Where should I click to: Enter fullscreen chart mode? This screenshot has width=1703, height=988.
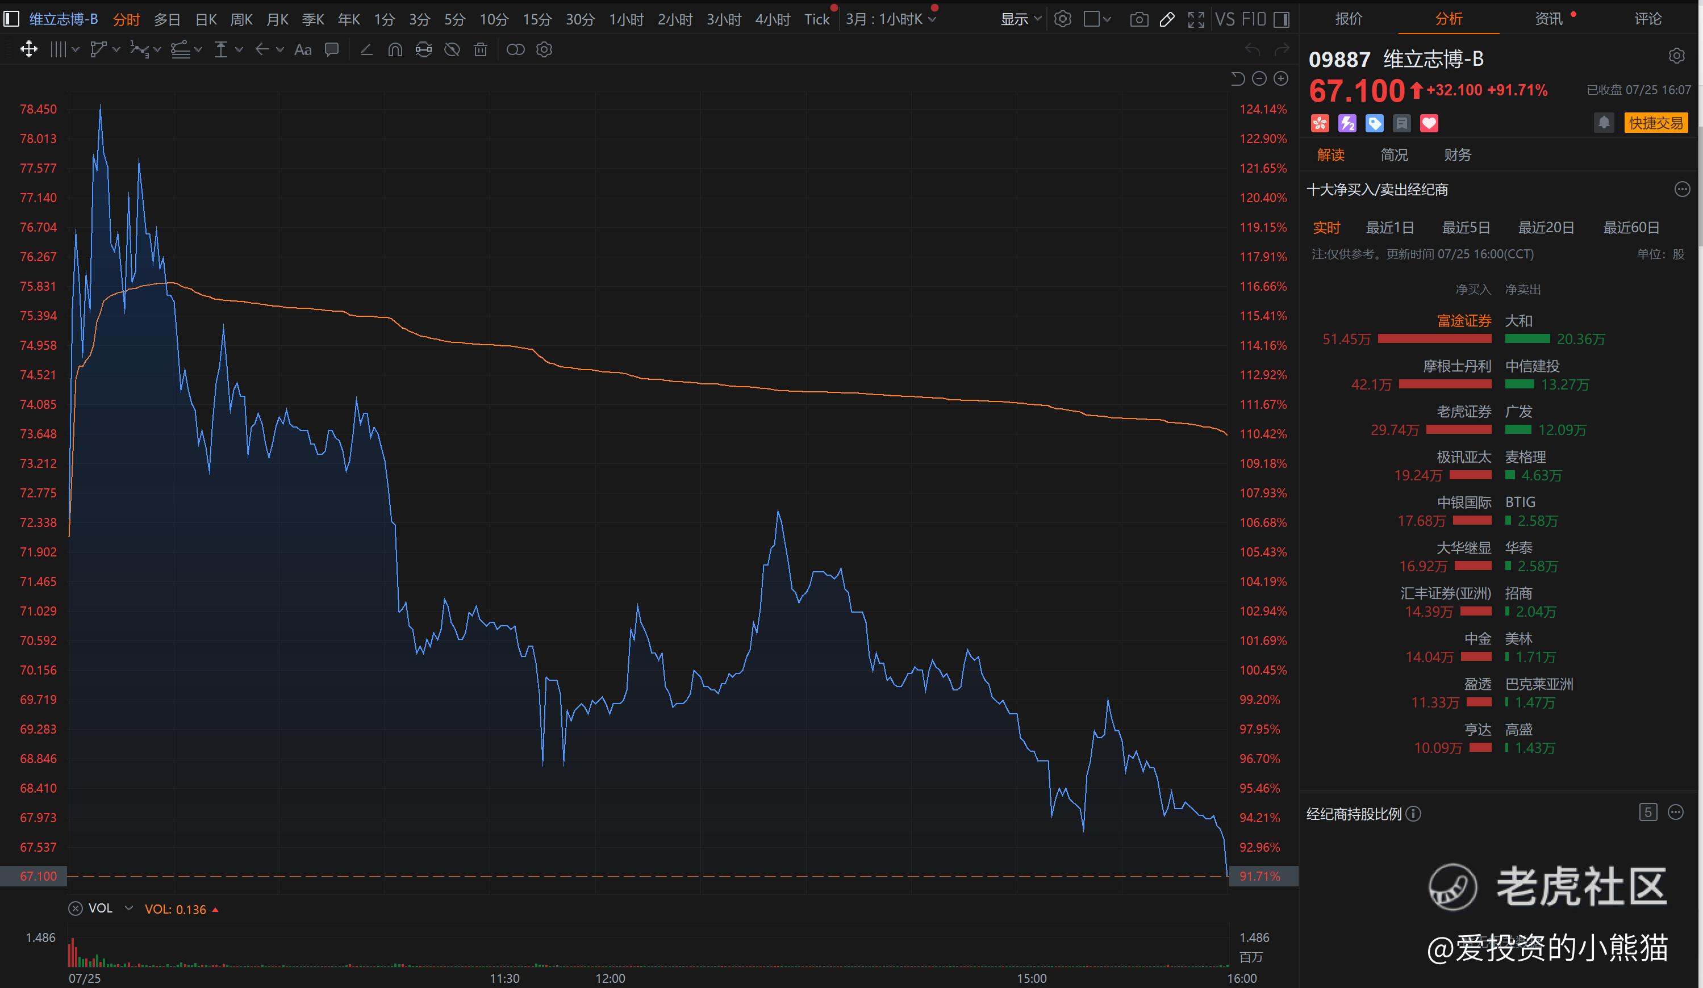pos(1196,19)
